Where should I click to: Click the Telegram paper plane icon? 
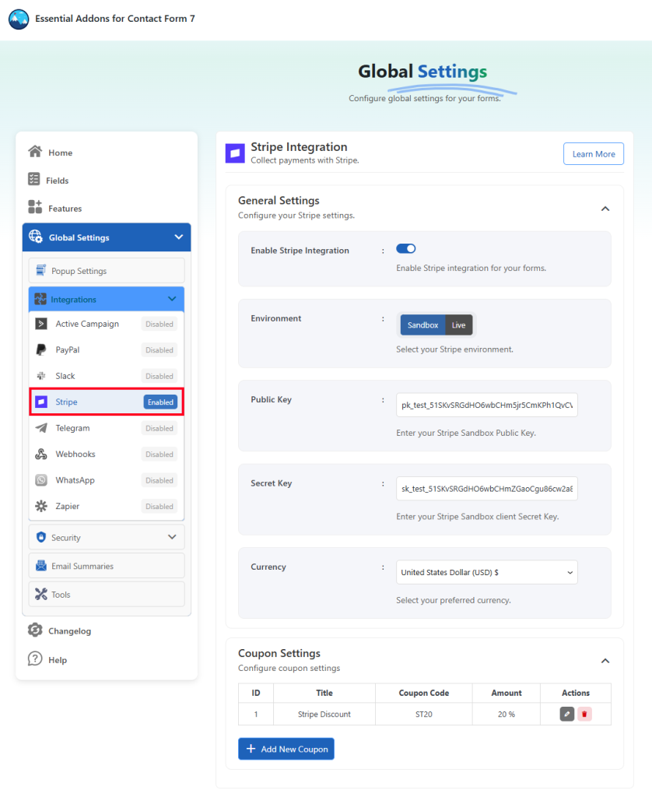[x=41, y=428]
